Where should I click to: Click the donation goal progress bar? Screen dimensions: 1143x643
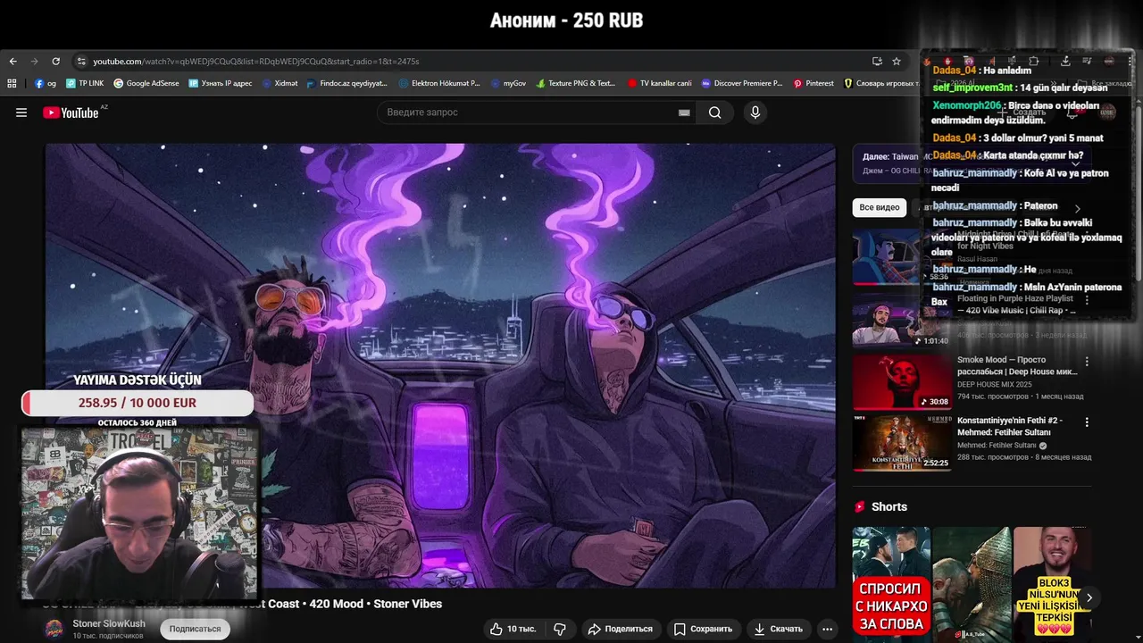coord(137,403)
